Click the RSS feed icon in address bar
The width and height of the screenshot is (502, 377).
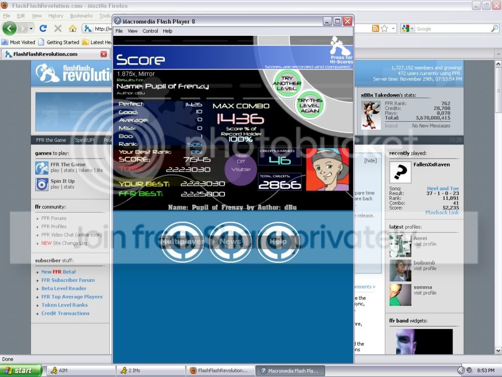point(376,28)
